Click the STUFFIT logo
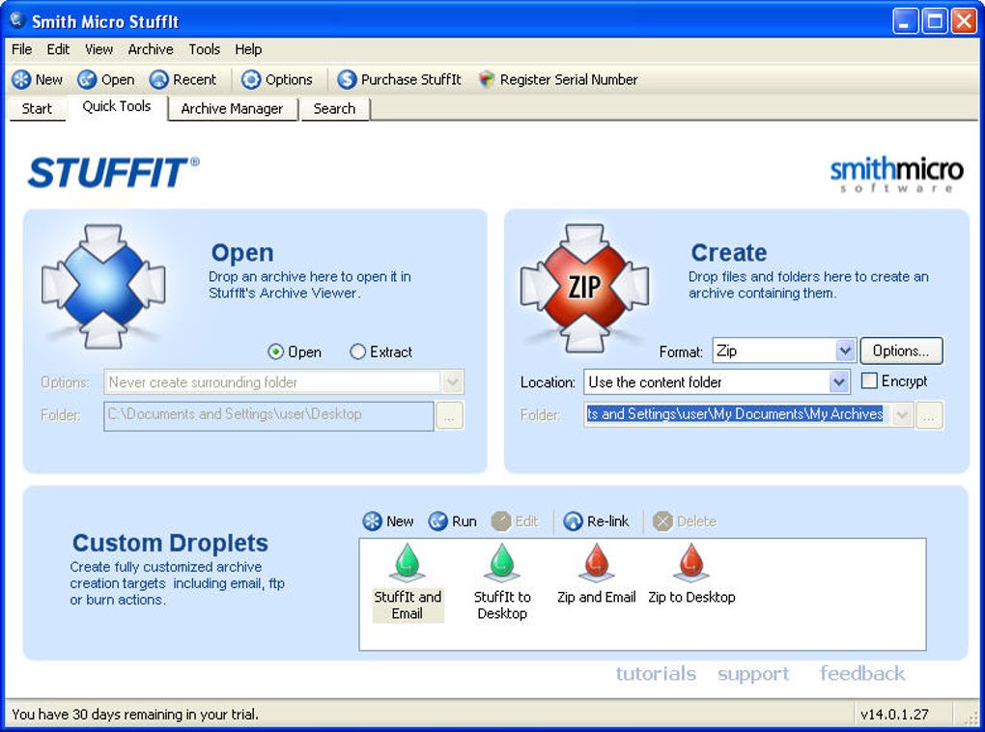This screenshot has width=985, height=732. pyautogui.click(x=114, y=172)
